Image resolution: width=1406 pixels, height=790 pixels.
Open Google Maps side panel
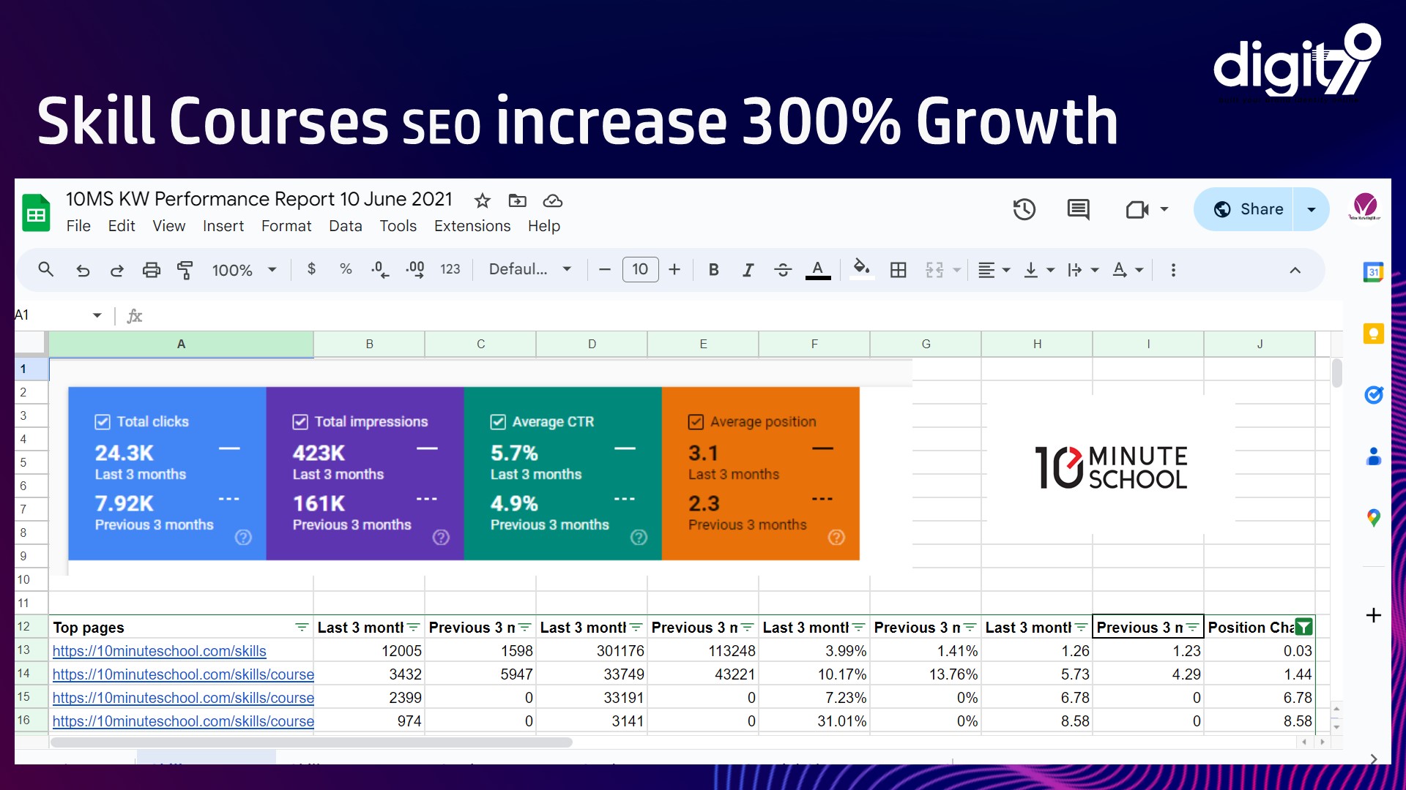(x=1373, y=518)
